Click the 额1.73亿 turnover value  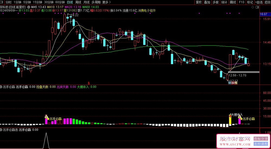[x=83, y=11]
